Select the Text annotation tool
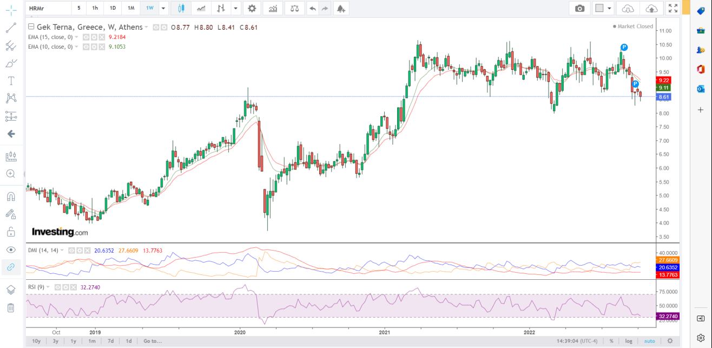 click(x=11, y=81)
